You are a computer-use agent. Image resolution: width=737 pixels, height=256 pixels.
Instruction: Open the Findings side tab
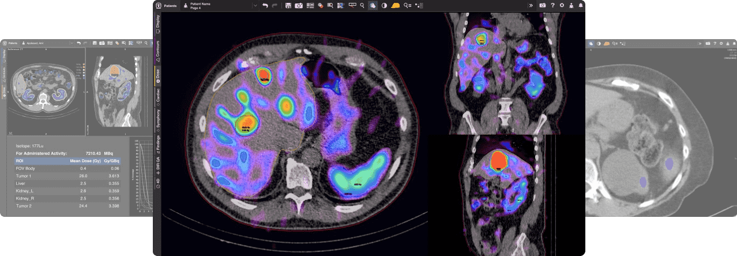(x=158, y=145)
